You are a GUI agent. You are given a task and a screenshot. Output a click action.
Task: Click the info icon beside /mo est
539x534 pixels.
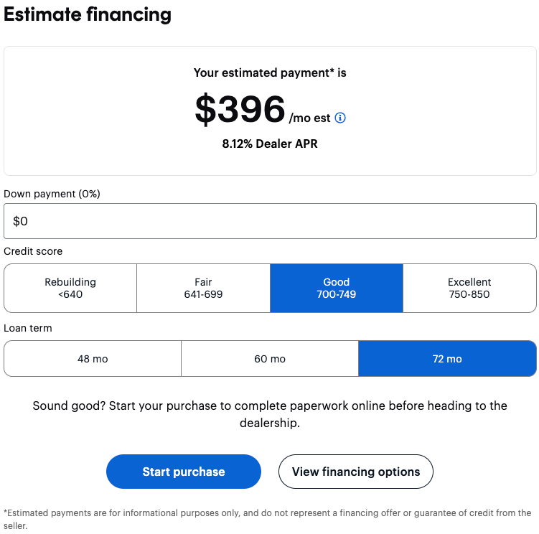340,118
